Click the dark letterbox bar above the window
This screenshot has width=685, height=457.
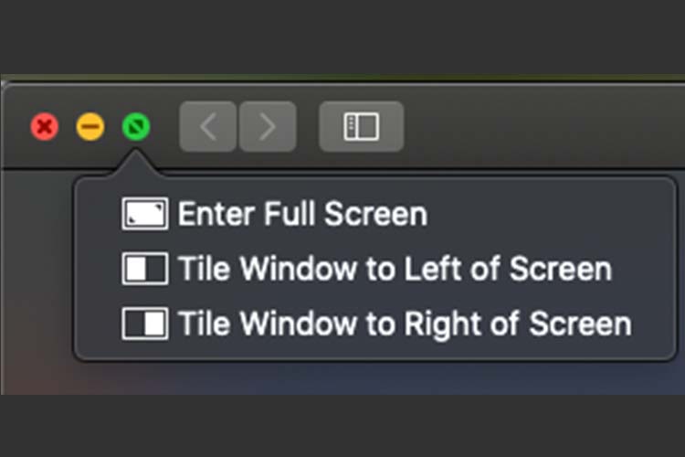pos(342,37)
